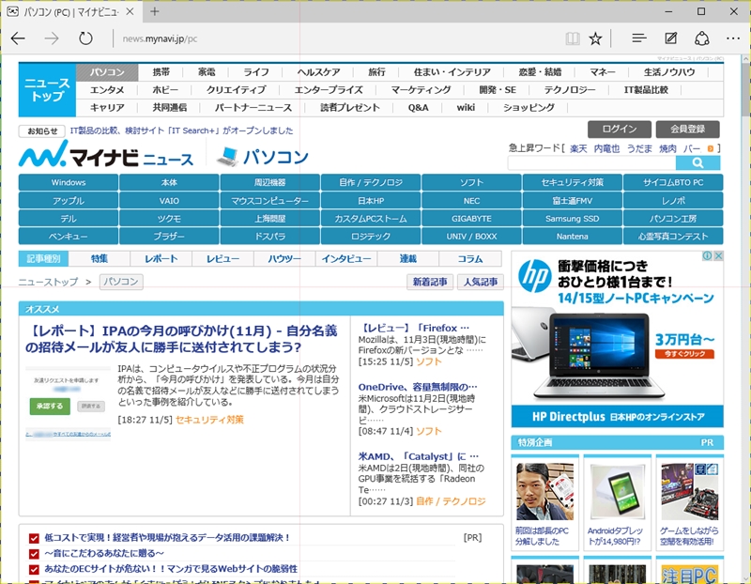Open the Hub three-lines icon
751x584 pixels.
pyautogui.click(x=639, y=38)
